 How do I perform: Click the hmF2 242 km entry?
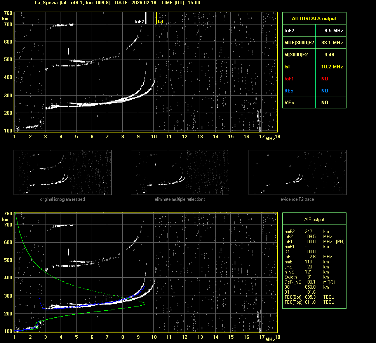(307, 232)
